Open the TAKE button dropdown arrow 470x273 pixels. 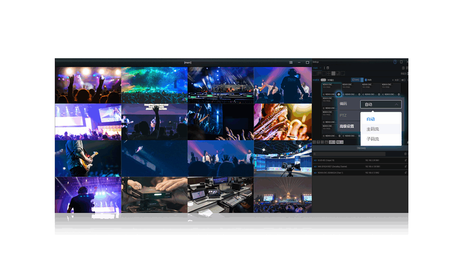(x=362, y=80)
